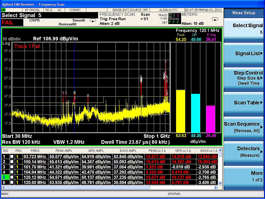Sort by the PEAK AMPL column header
265x199 pixels.
(64, 151)
